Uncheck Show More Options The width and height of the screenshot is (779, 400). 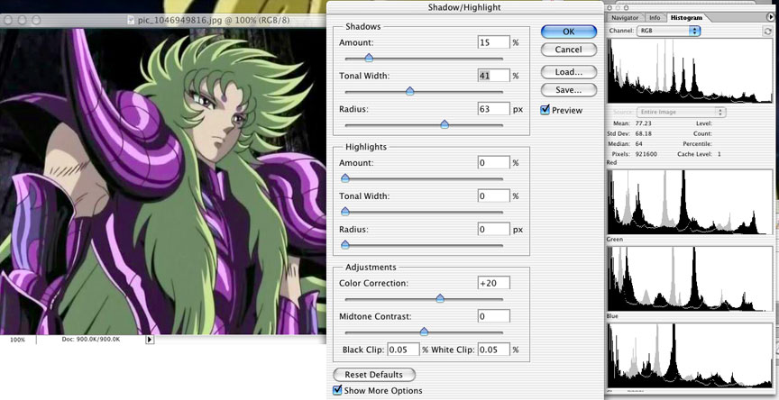[337, 390]
